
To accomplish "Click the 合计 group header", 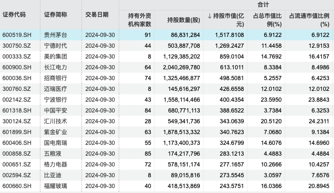I will (x=263, y=5).
